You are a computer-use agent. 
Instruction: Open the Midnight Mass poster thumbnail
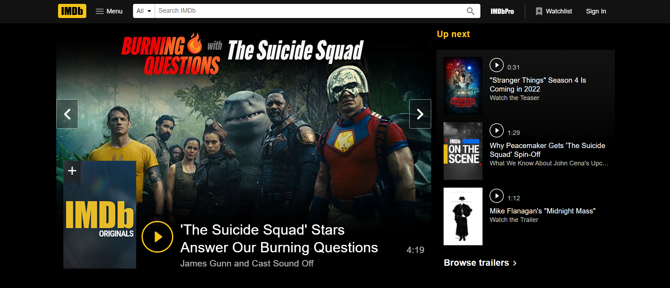pos(463,216)
